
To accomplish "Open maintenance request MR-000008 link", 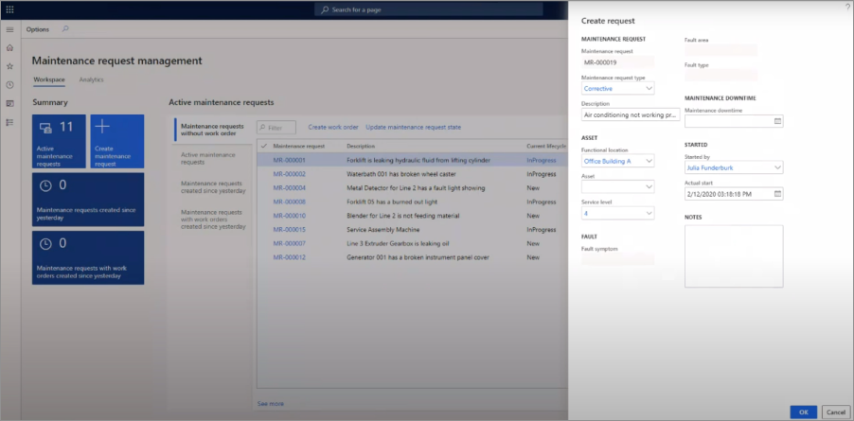I will pos(289,202).
